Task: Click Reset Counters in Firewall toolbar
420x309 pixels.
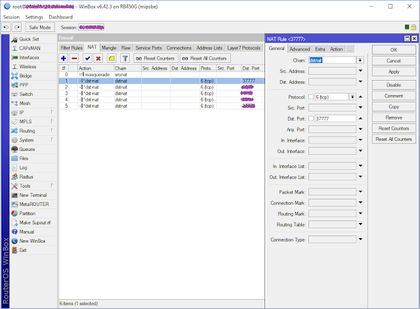Action: pos(156,58)
